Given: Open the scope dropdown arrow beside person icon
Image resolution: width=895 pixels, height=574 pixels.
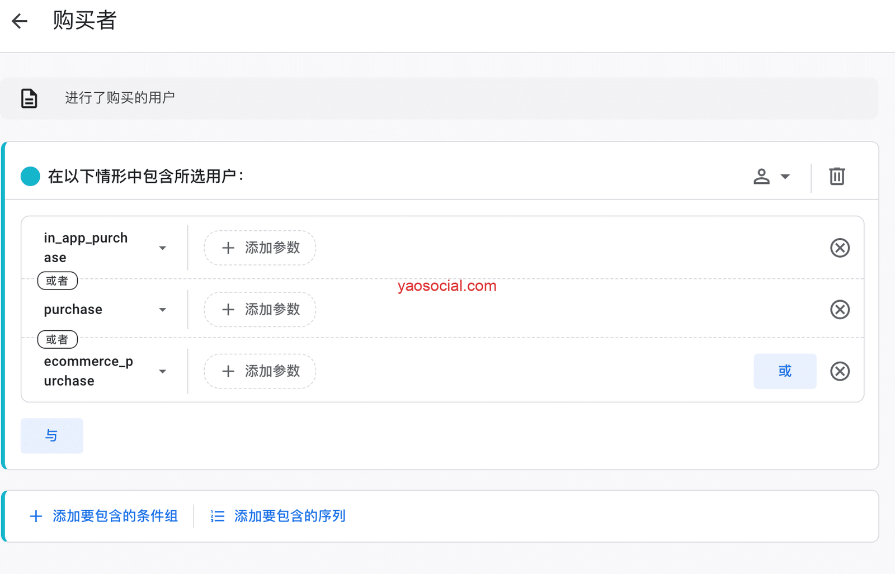Looking at the screenshot, I should tap(785, 177).
